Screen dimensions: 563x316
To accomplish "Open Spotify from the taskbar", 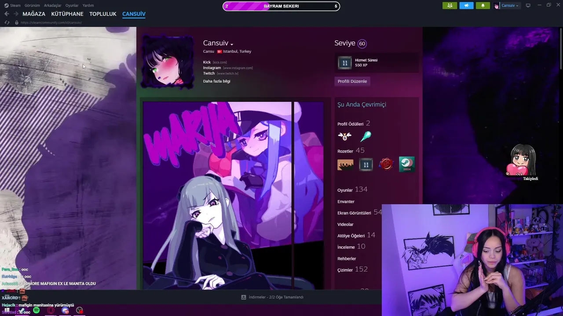I will click(37, 310).
